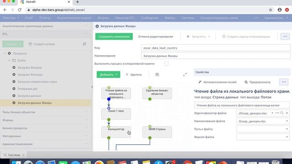Open the OLAP menu item
Viewport: 292px width, 164px height.
pyautogui.click(x=29, y=18)
